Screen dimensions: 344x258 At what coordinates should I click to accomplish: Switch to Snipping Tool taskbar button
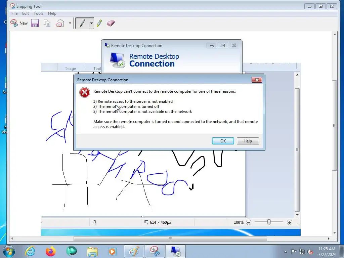pos(155,251)
